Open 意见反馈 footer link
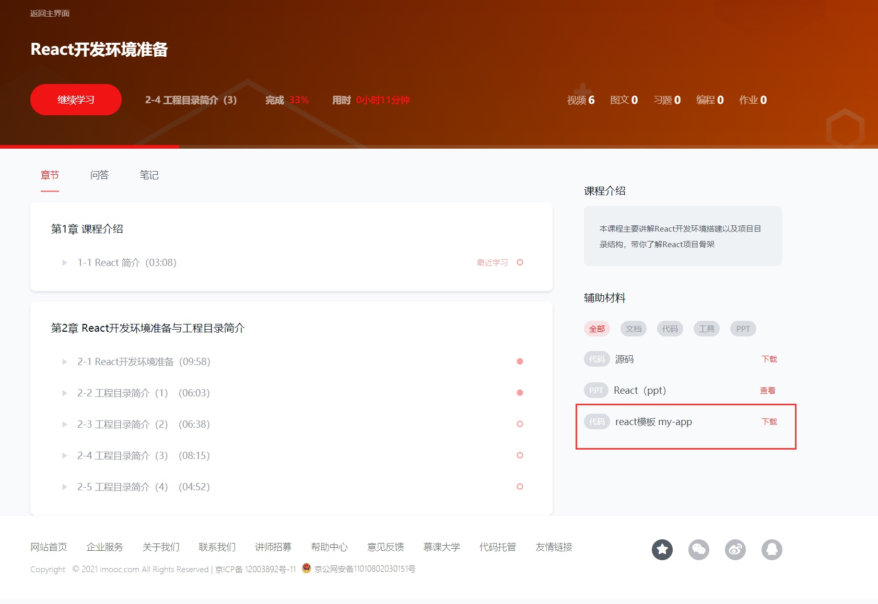The width and height of the screenshot is (878, 604). 385,547
